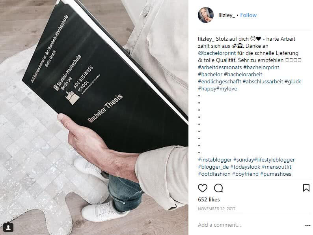Open hashtag #endlichgeschafft

tap(220, 81)
